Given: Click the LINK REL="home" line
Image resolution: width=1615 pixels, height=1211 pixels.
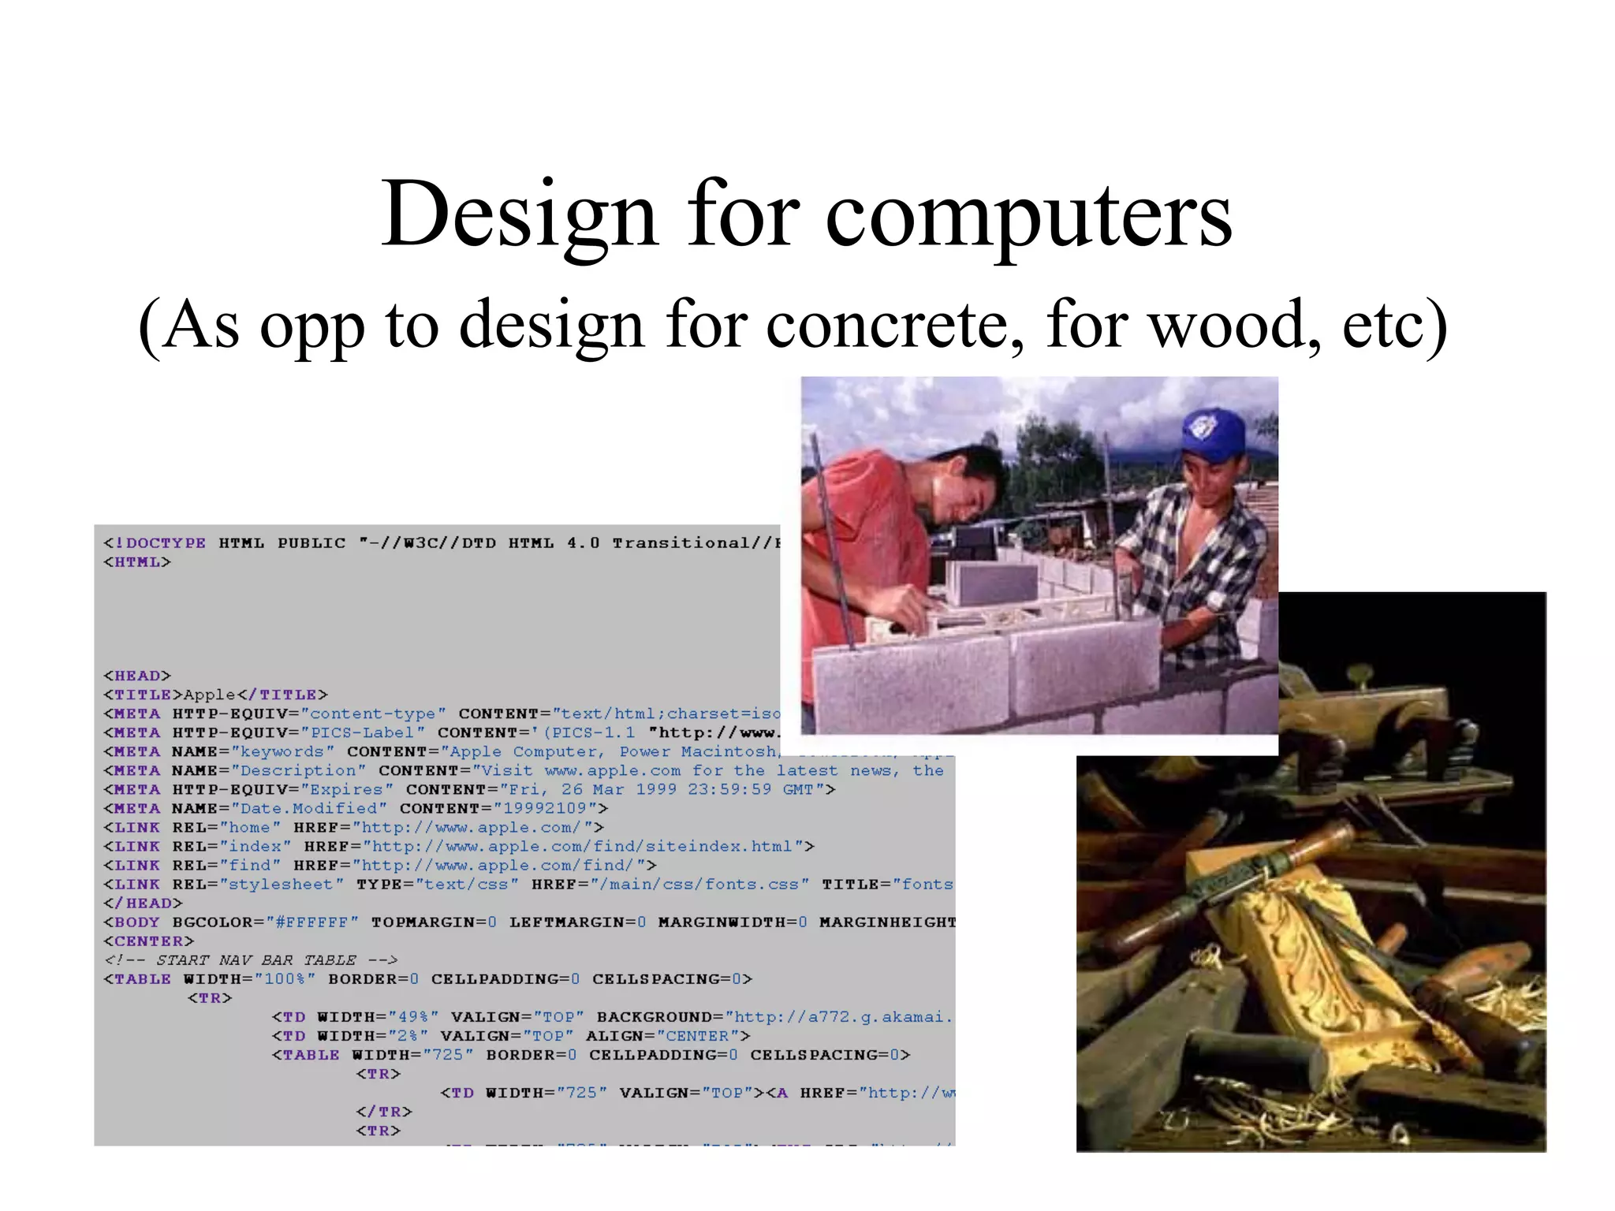Looking at the screenshot, I should pos(353,827).
